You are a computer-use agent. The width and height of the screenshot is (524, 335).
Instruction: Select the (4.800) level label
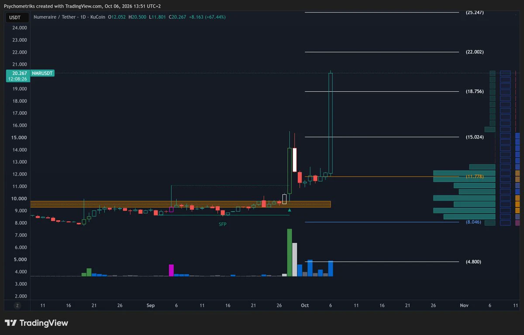point(473,262)
